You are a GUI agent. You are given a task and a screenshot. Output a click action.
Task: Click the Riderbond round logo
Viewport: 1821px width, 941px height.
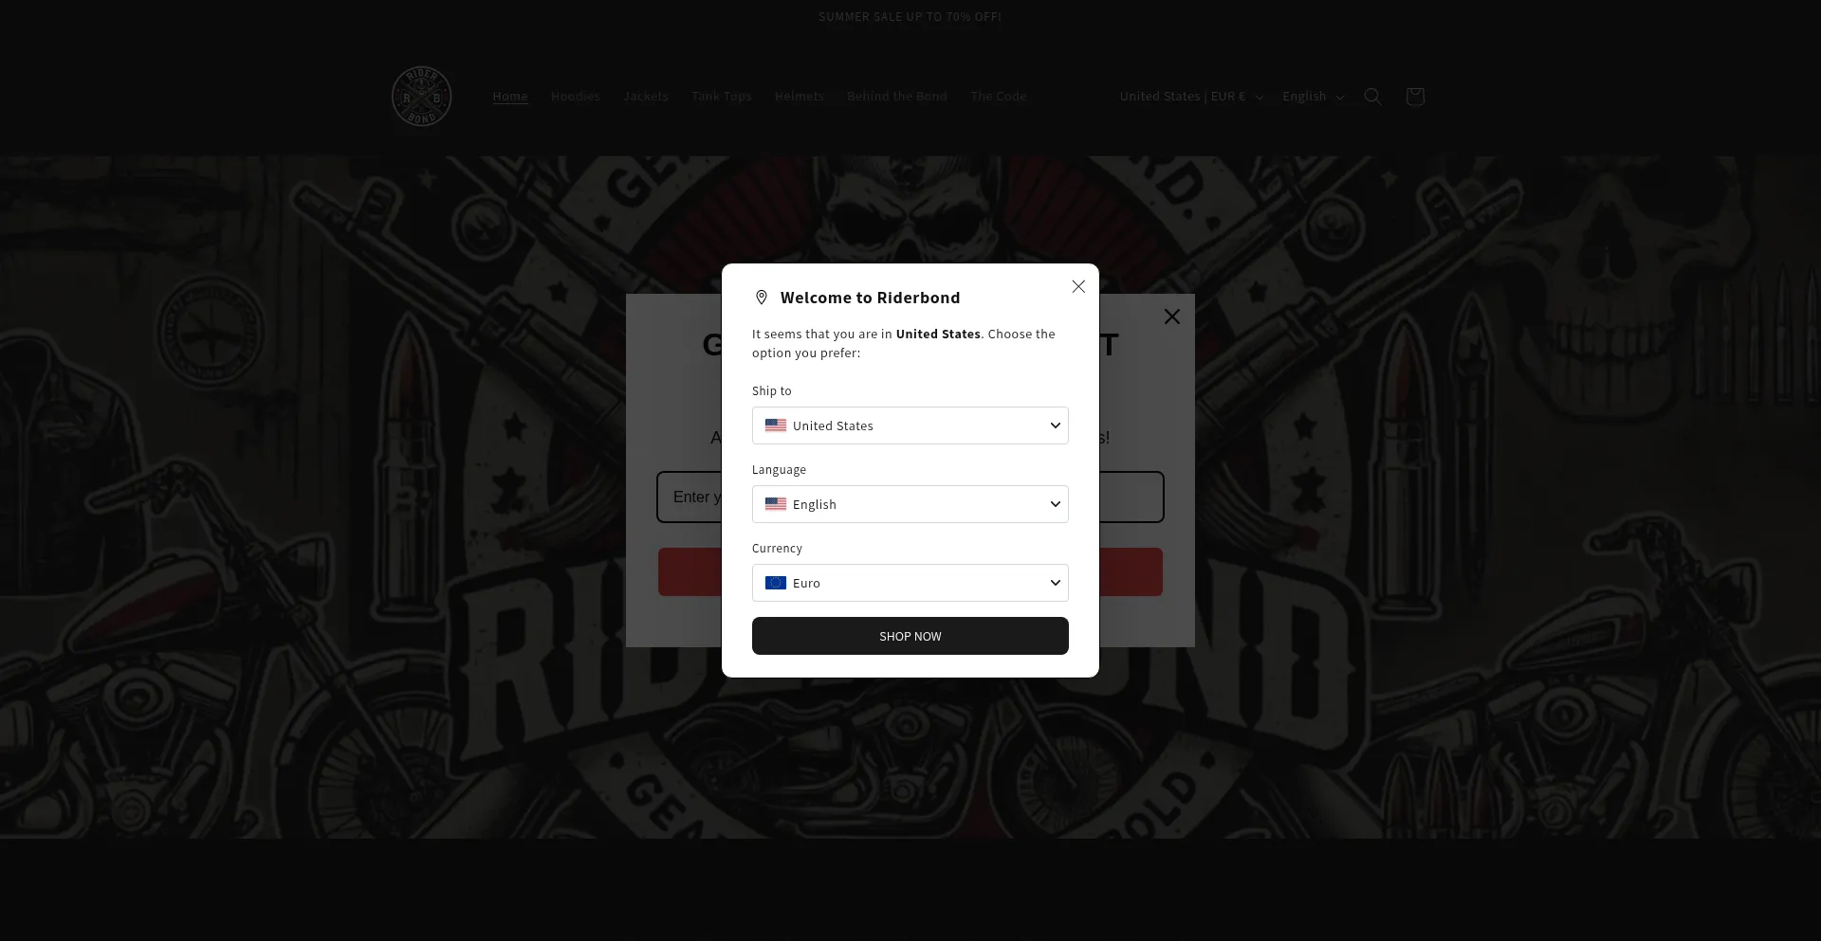(421, 97)
